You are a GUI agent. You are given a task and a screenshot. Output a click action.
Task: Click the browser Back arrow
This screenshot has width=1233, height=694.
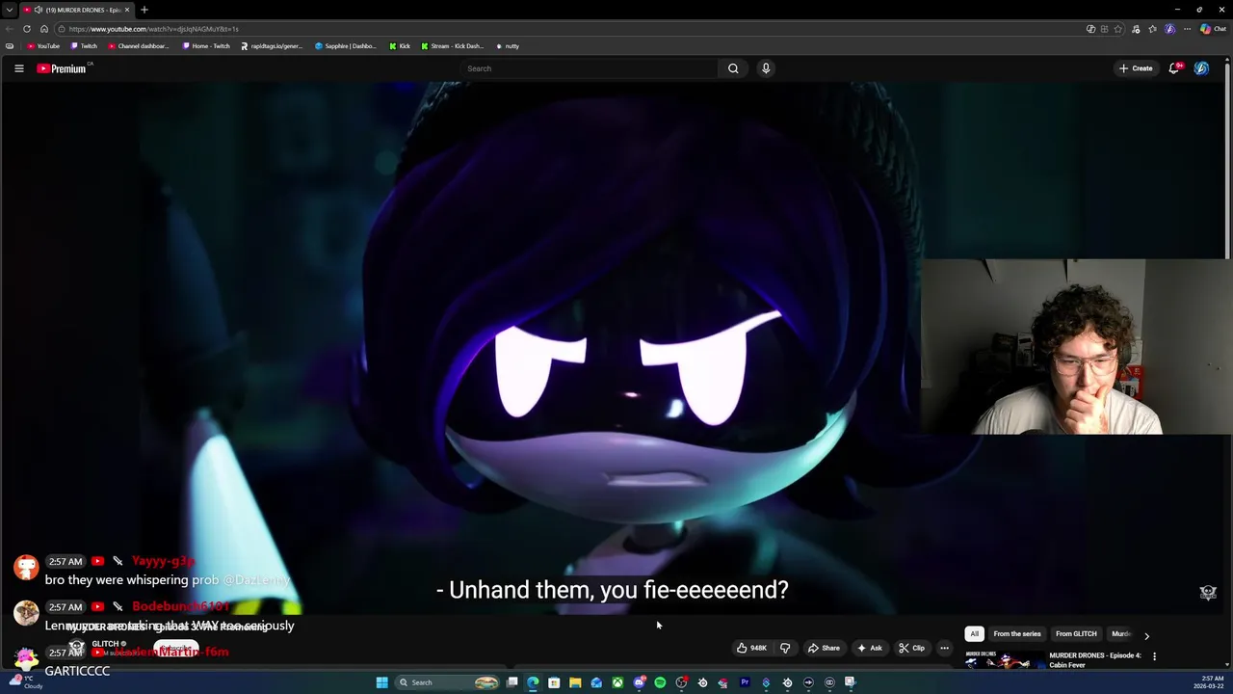(10, 29)
